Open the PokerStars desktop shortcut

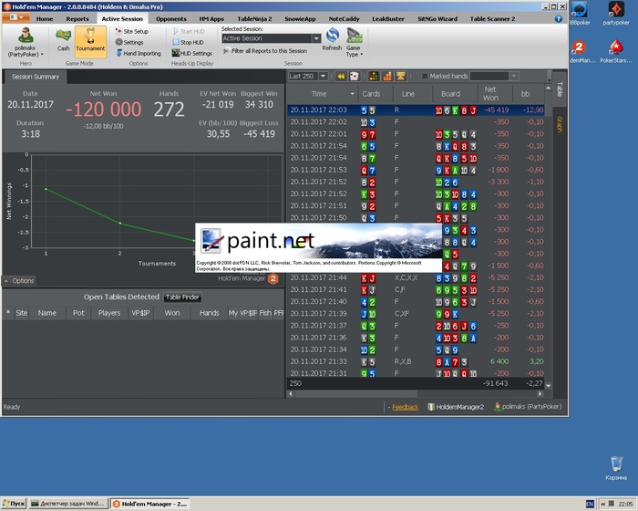[616, 52]
